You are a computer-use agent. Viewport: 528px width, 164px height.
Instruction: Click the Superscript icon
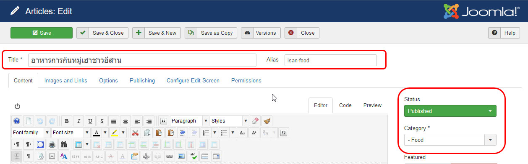click(254, 133)
